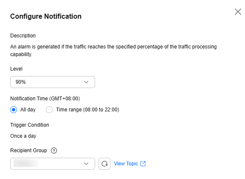Click the Time range (08:00 to 22:00) label
This screenshot has width=245, height=179.
point(87,110)
